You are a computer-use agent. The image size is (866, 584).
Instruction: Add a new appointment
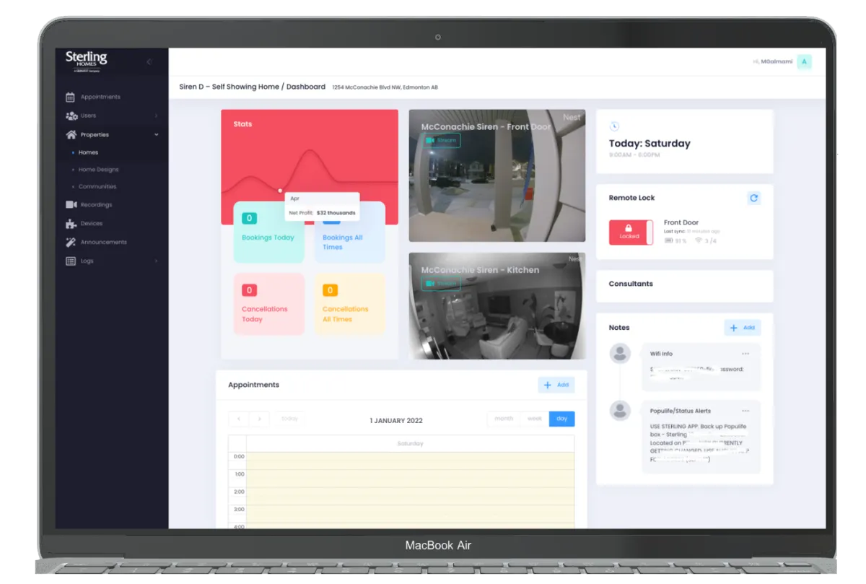(x=556, y=385)
